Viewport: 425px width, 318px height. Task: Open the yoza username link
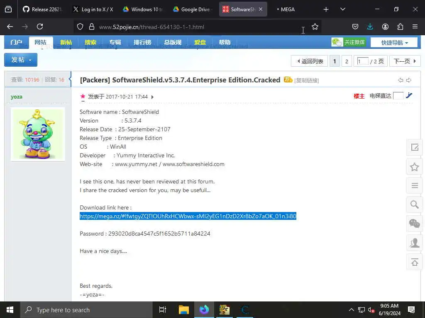coord(16,96)
